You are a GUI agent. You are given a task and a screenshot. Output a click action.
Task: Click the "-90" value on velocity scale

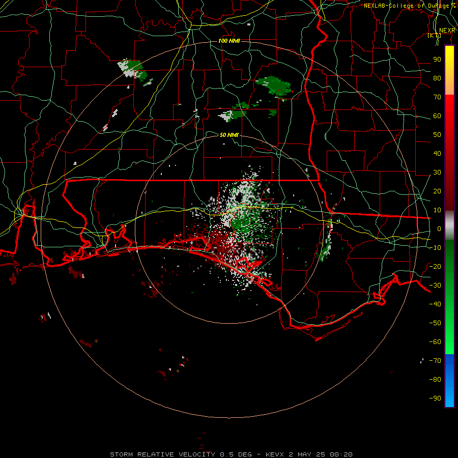(x=435, y=398)
